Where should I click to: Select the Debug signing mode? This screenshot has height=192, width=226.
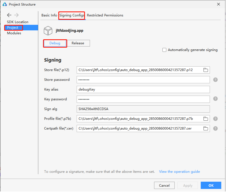(x=55, y=43)
